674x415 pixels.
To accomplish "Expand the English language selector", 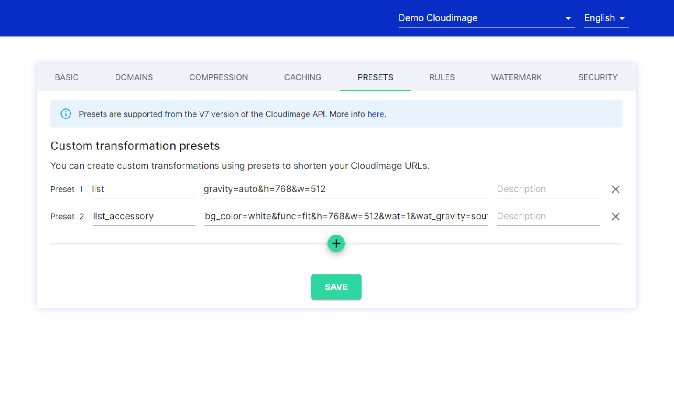I will (606, 18).
